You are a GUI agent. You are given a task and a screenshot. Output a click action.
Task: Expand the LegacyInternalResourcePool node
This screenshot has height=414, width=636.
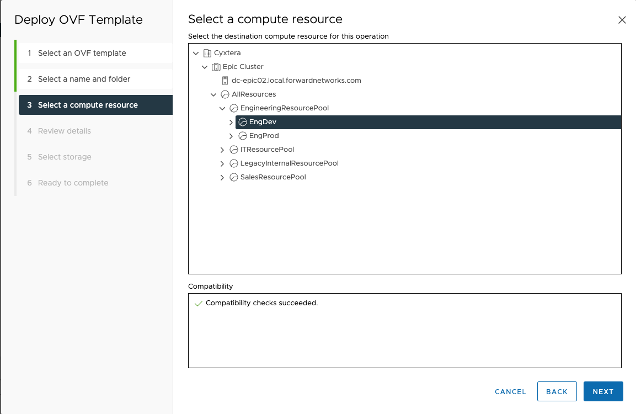tap(222, 163)
